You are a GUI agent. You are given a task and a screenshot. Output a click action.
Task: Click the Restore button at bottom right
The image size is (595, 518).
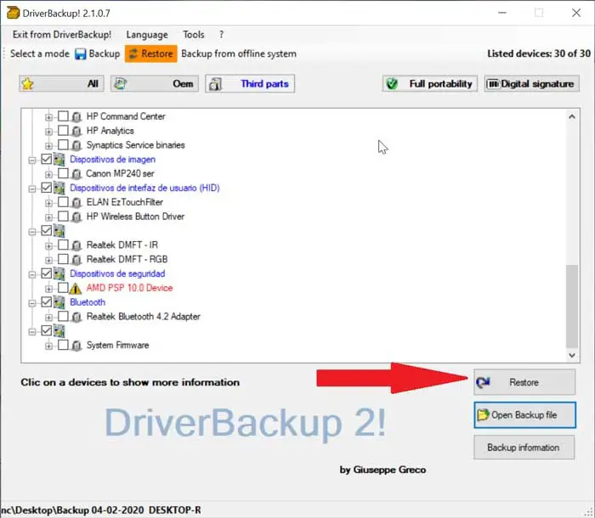click(x=524, y=382)
